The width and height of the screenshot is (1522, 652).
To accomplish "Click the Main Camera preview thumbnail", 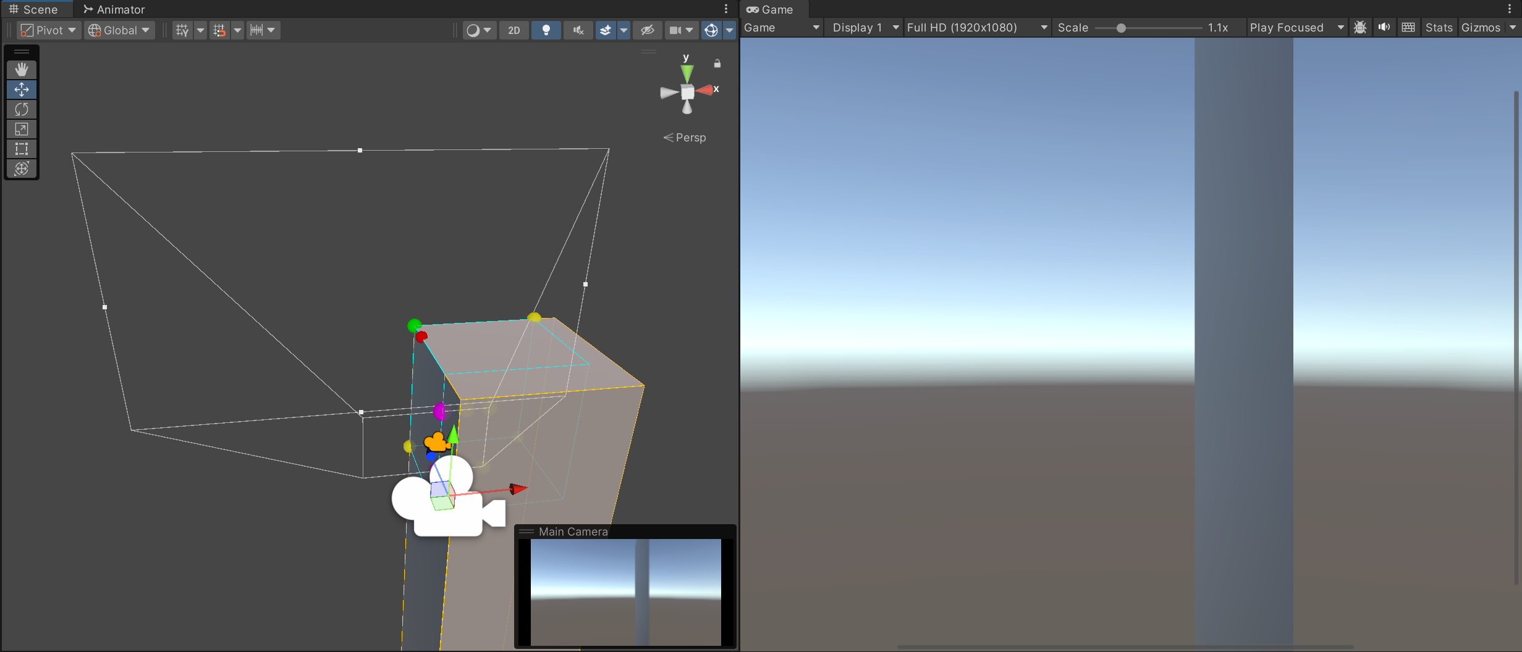I will 626,592.
